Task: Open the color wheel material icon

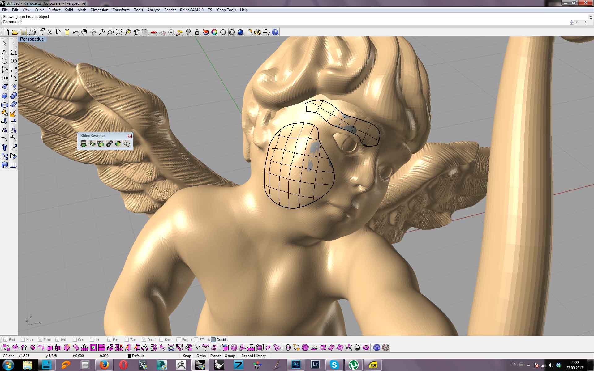Action: pos(214,32)
